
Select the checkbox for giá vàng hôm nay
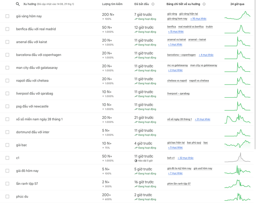click(x=7, y=16)
